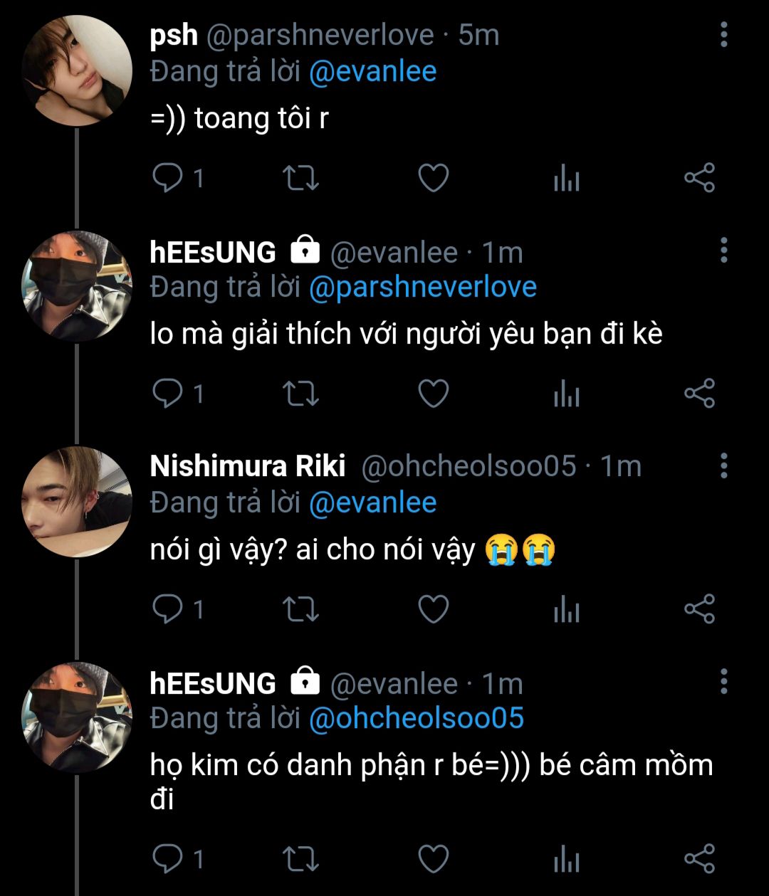
Task: Open more options menu on psh's tweet
Action: (x=723, y=35)
